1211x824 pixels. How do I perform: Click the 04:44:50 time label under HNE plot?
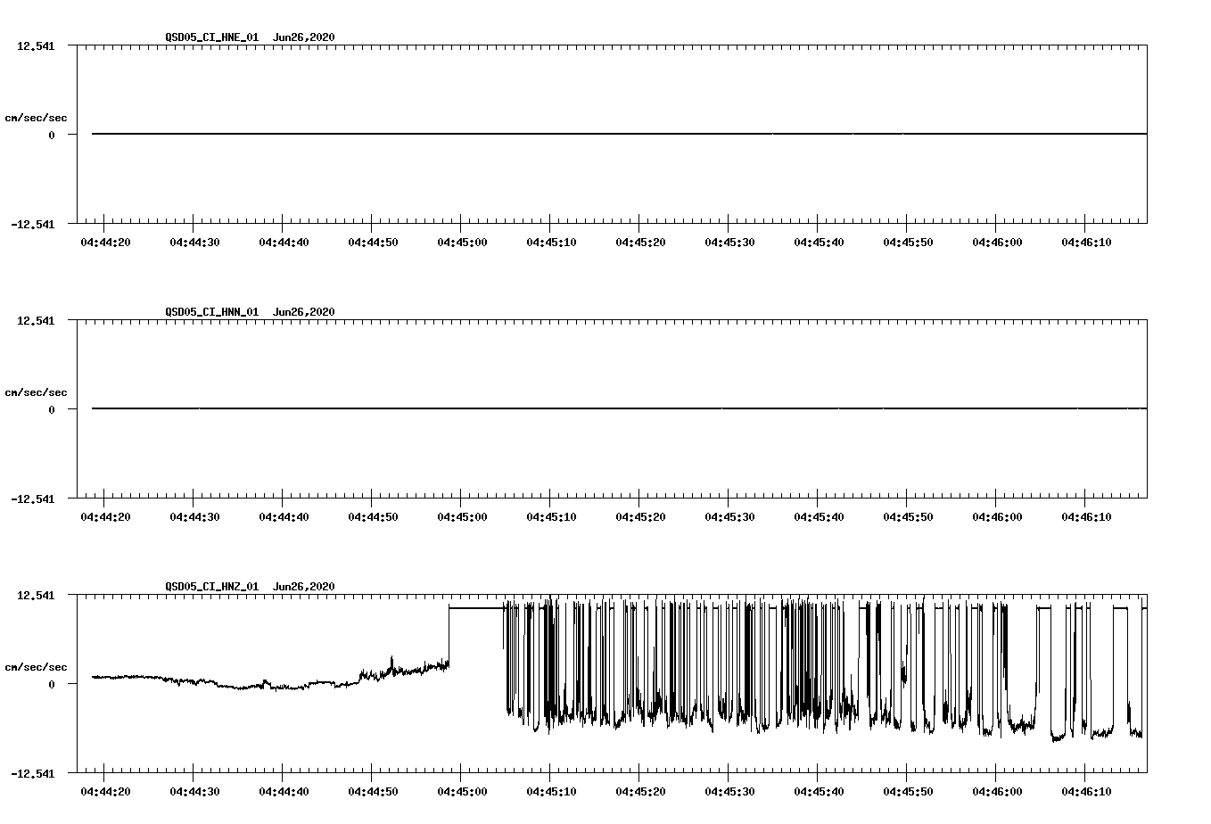click(x=373, y=243)
